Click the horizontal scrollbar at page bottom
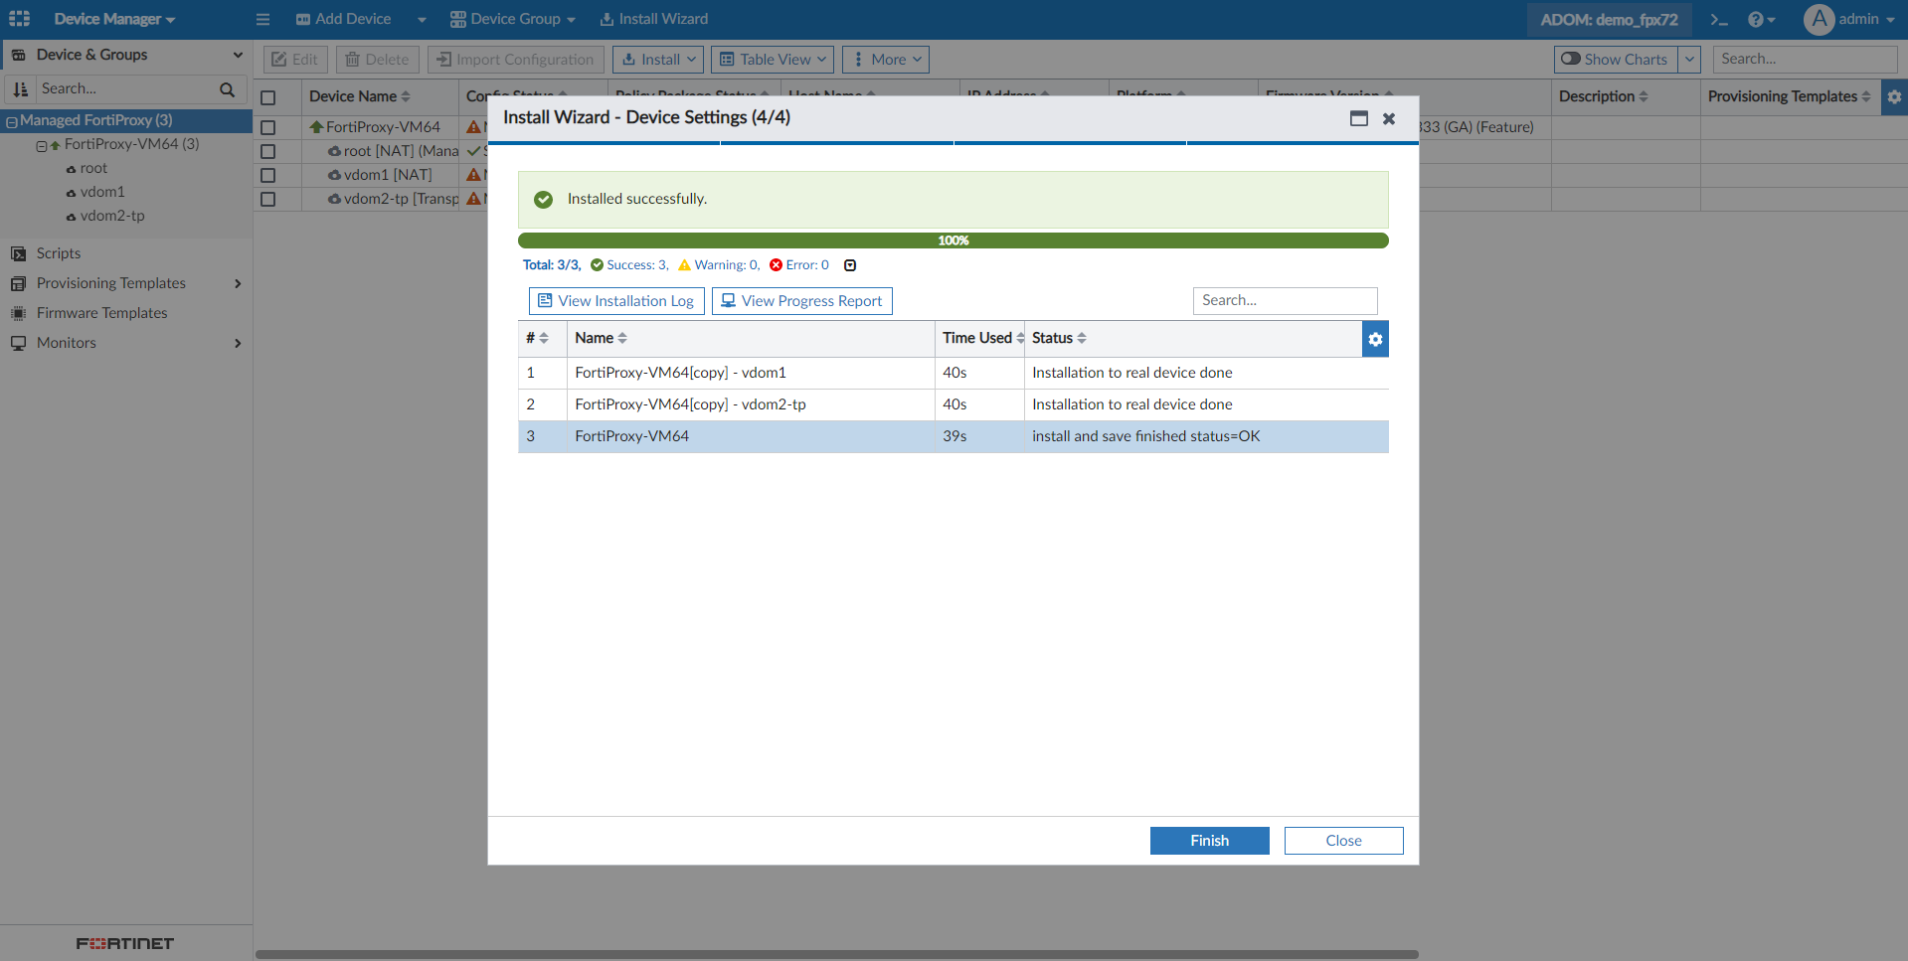The width and height of the screenshot is (1908, 961). tap(837, 954)
